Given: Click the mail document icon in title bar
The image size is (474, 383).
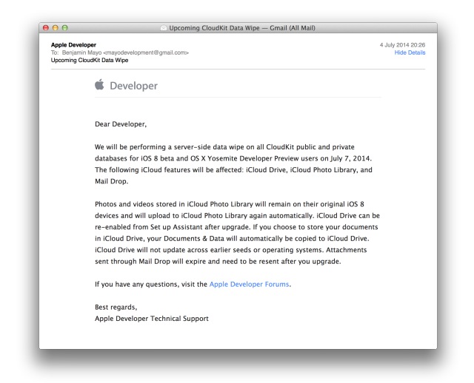Looking at the screenshot, I should (x=164, y=28).
